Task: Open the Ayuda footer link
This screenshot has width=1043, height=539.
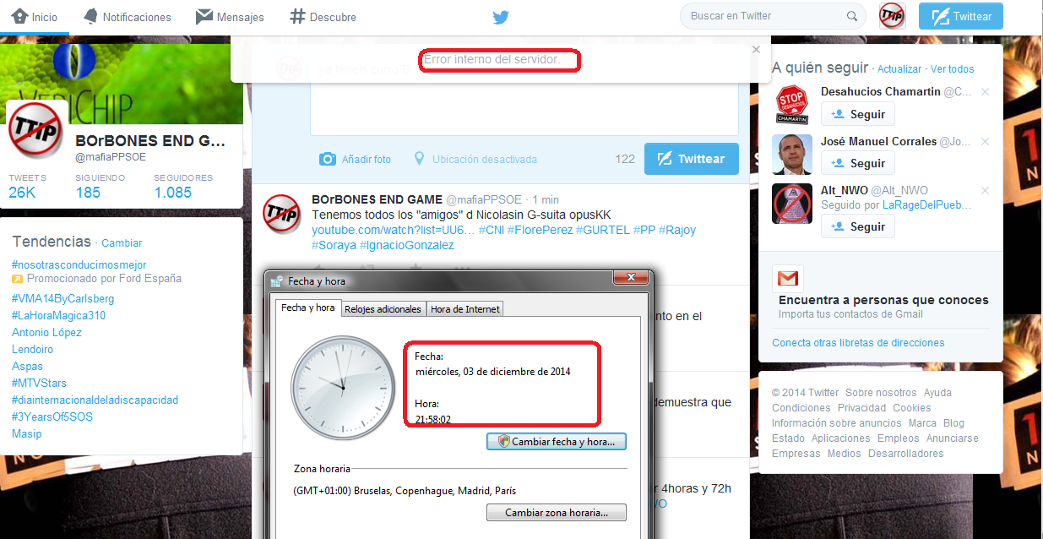Action: 937,393
